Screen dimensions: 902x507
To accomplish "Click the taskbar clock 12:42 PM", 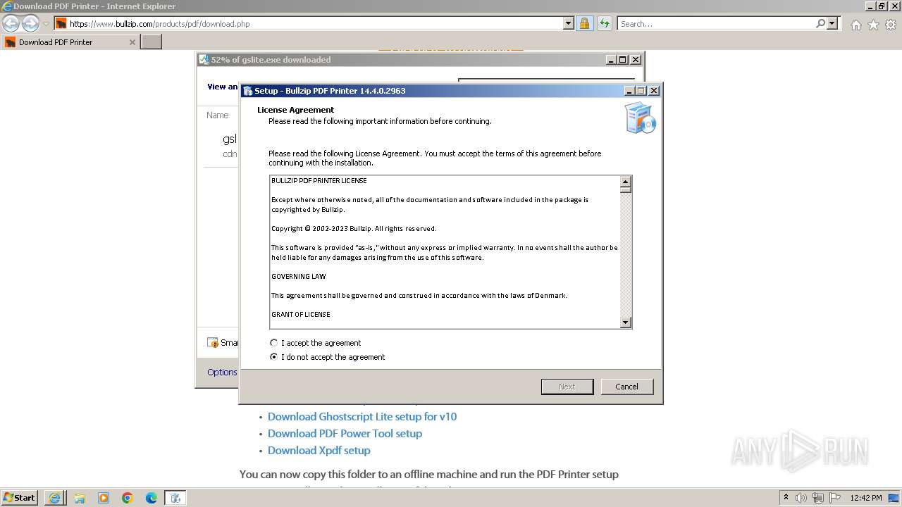I will pos(866,498).
